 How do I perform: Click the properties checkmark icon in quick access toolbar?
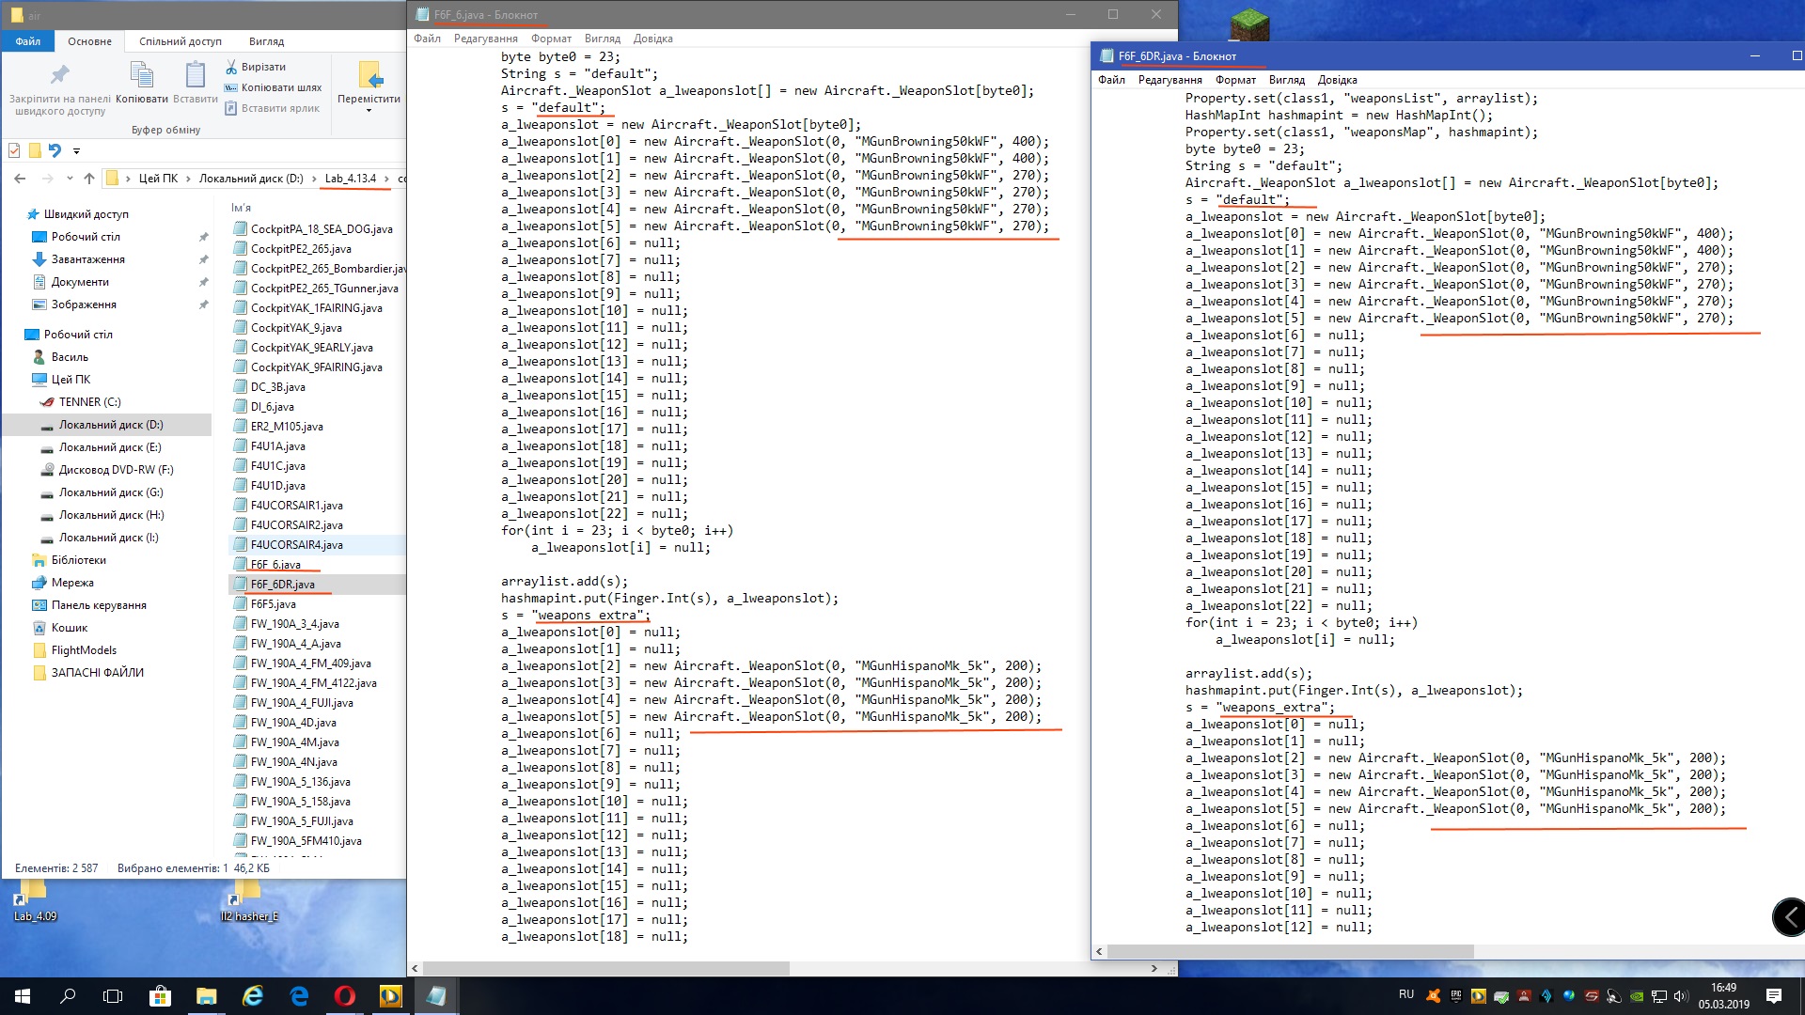14,150
